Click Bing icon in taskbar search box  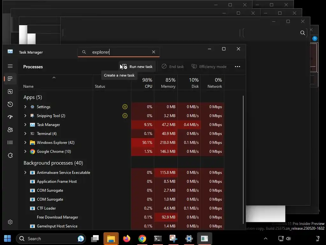[x=81, y=239]
